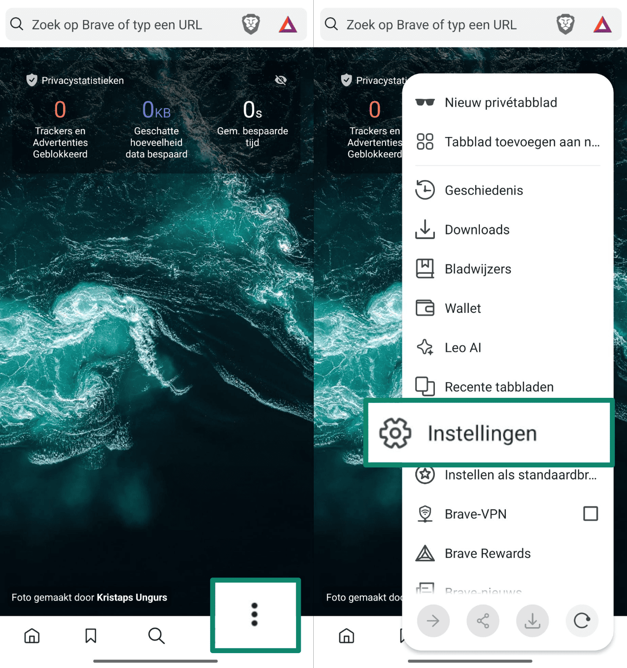Choose Downloads in the menu
Image resolution: width=627 pixels, height=668 pixels.
[x=477, y=230]
